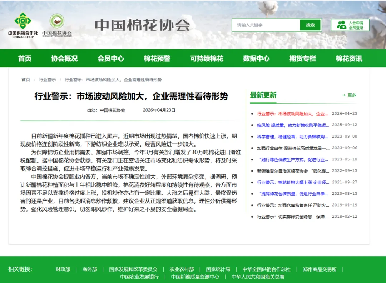Screen dimensions: 386x283
Task: Click the 相关链接 footer label
Action: pos(20,269)
